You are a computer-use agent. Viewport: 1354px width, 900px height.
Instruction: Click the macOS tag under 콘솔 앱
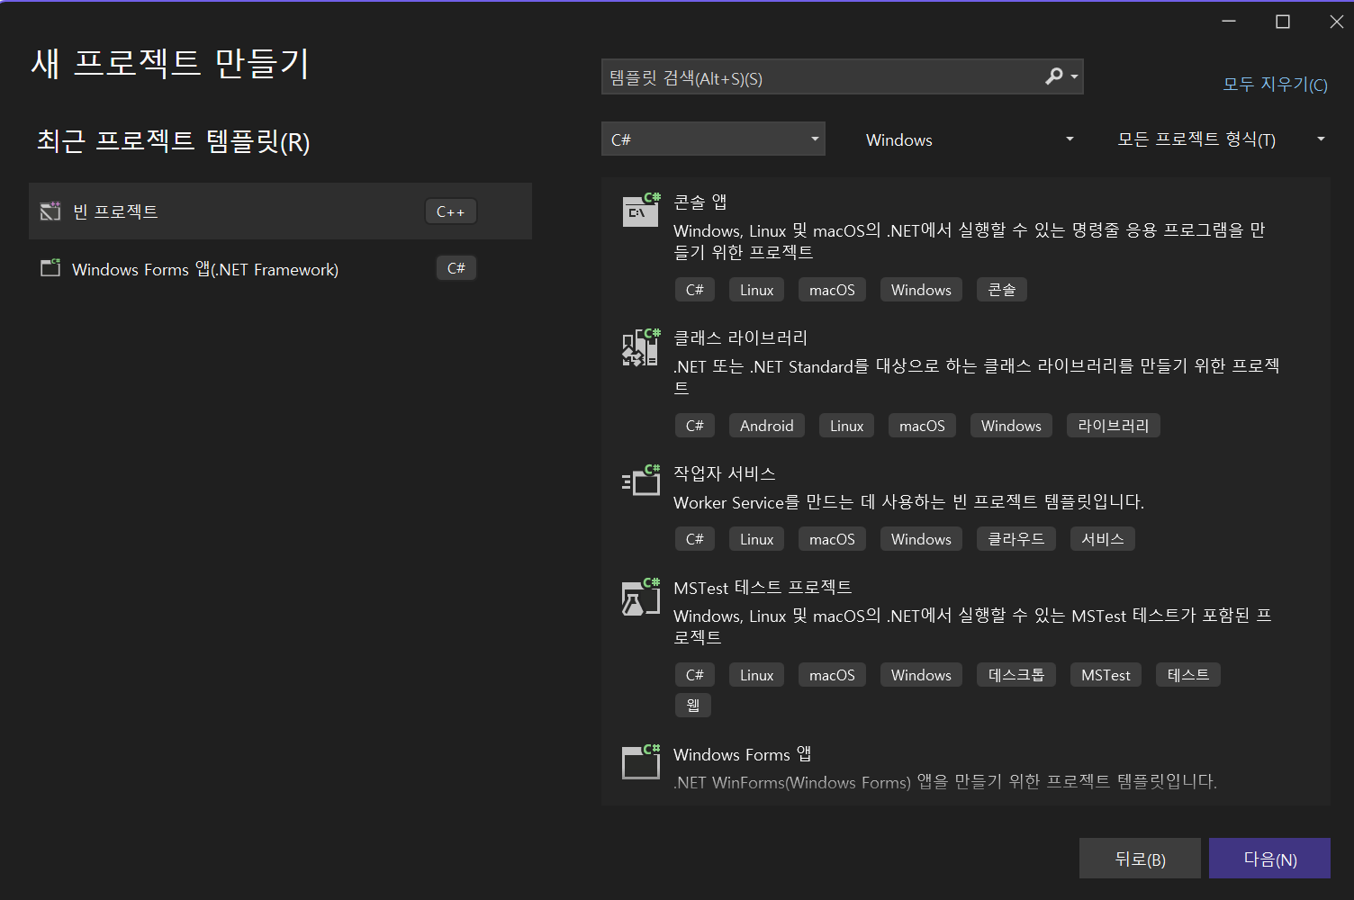click(x=832, y=290)
